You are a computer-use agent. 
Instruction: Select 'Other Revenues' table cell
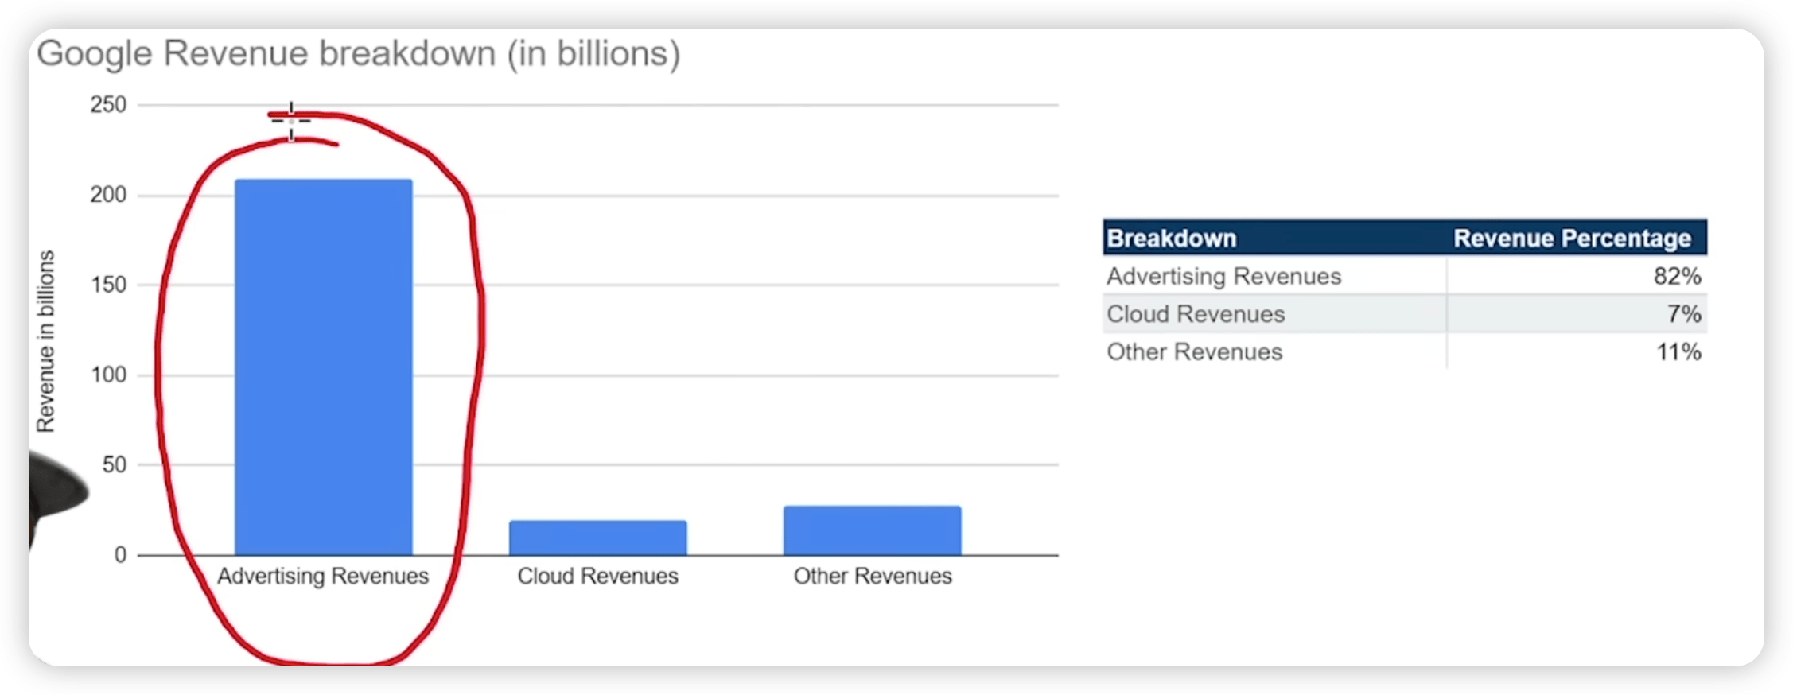click(1274, 351)
